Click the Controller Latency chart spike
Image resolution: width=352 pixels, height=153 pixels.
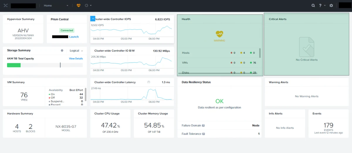coord(151,94)
